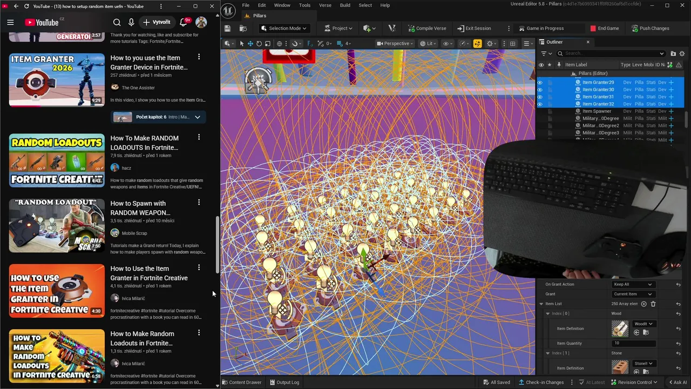Select the pointer Select Objects tool
This screenshot has height=389, width=691.
(x=242, y=43)
